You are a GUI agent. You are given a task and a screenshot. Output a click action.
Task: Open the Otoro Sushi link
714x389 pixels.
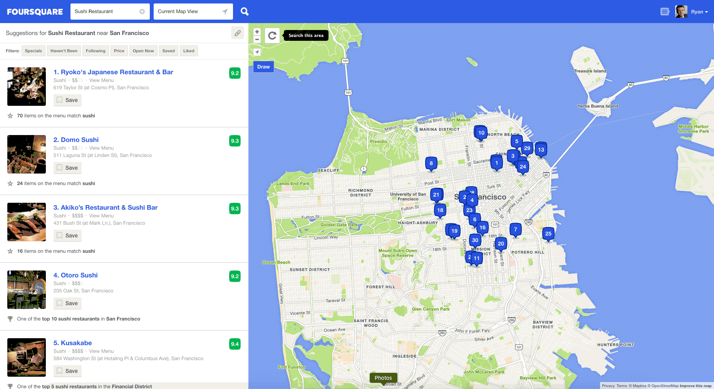click(x=75, y=275)
